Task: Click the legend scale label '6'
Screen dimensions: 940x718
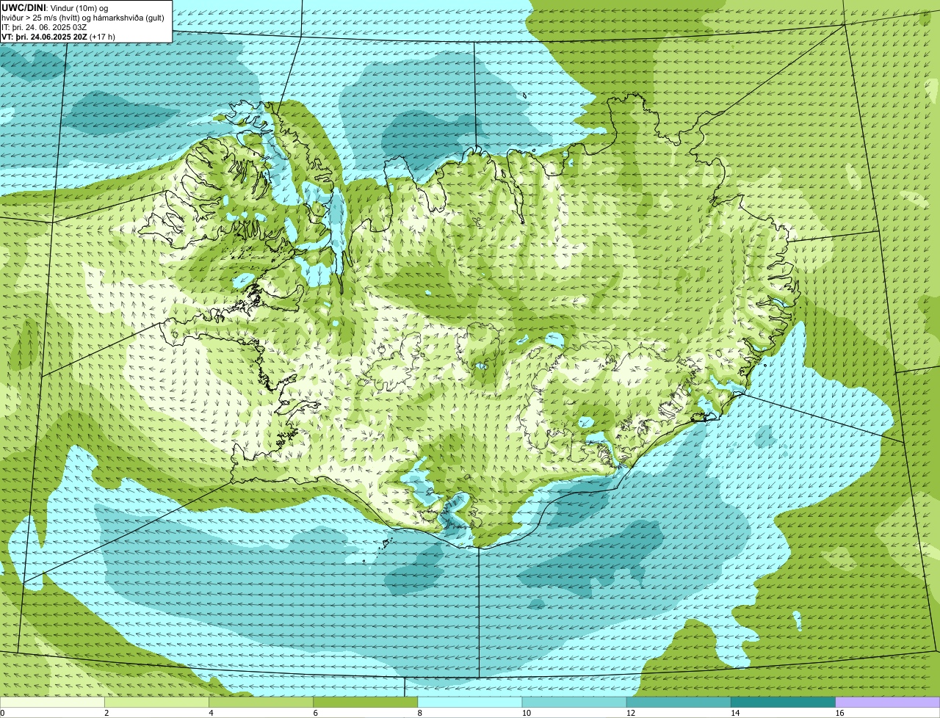Action: (x=316, y=713)
